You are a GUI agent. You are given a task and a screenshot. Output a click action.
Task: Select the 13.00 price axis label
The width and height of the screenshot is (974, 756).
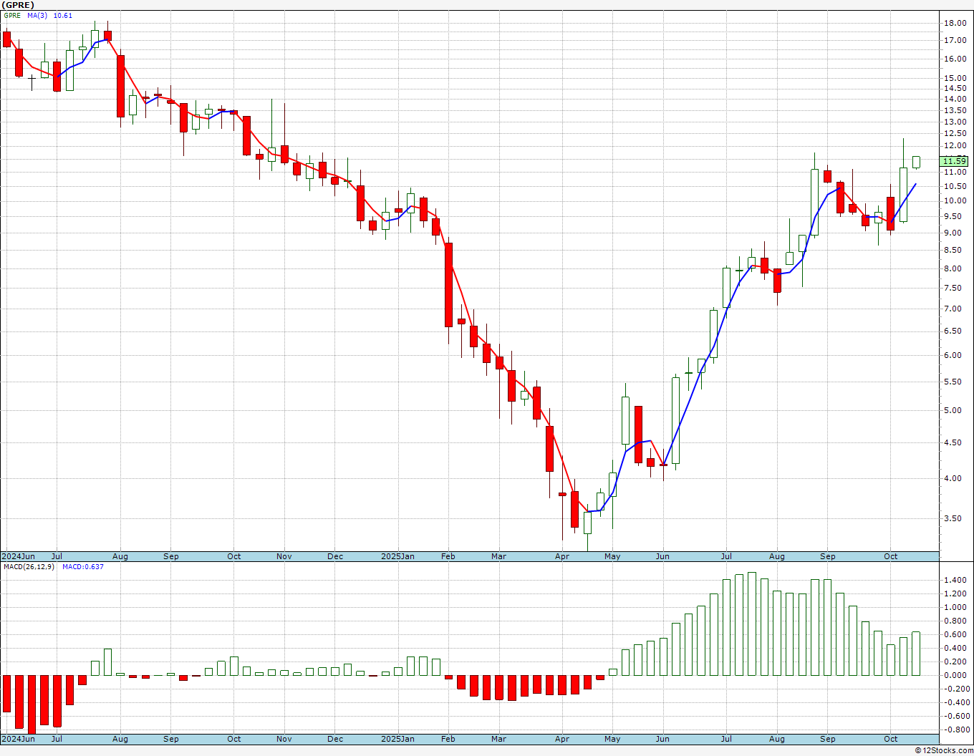pyautogui.click(x=955, y=121)
